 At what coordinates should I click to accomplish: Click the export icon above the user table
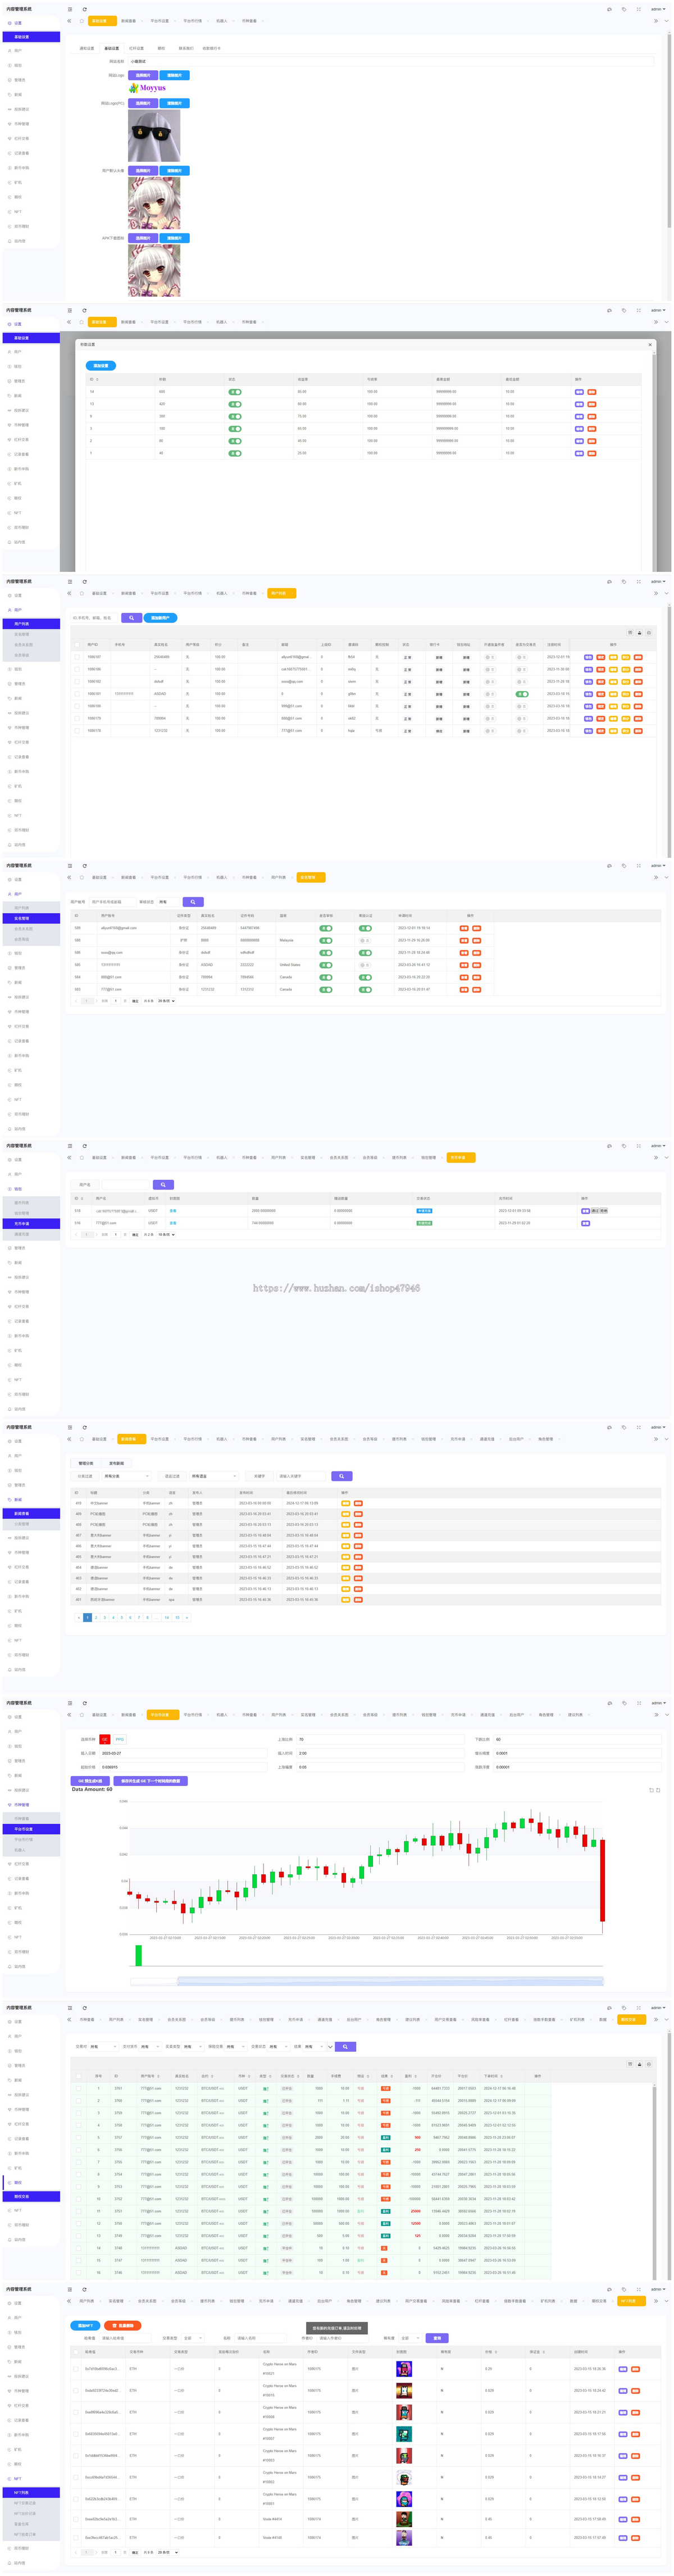tap(639, 632)
